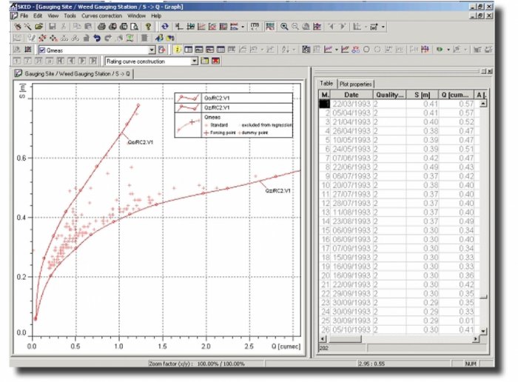Click the green play arrow icon
Viewport: 518px width, 382px height.
coord(440,50)
